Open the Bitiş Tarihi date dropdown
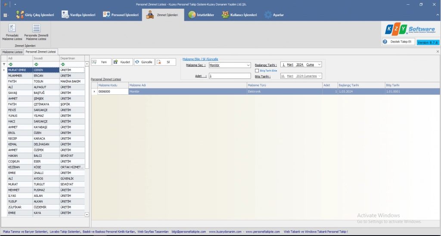The height and width of the screenshot is (236, 441). click(x=319, y=76)
